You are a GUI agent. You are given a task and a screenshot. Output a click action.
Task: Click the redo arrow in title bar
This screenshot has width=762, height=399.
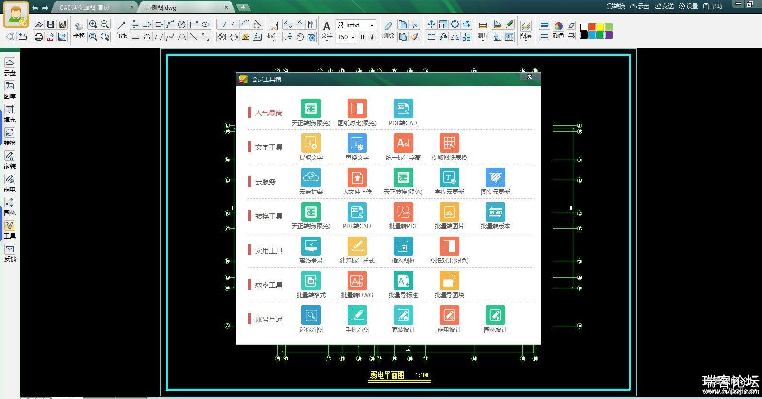(45, 8)
